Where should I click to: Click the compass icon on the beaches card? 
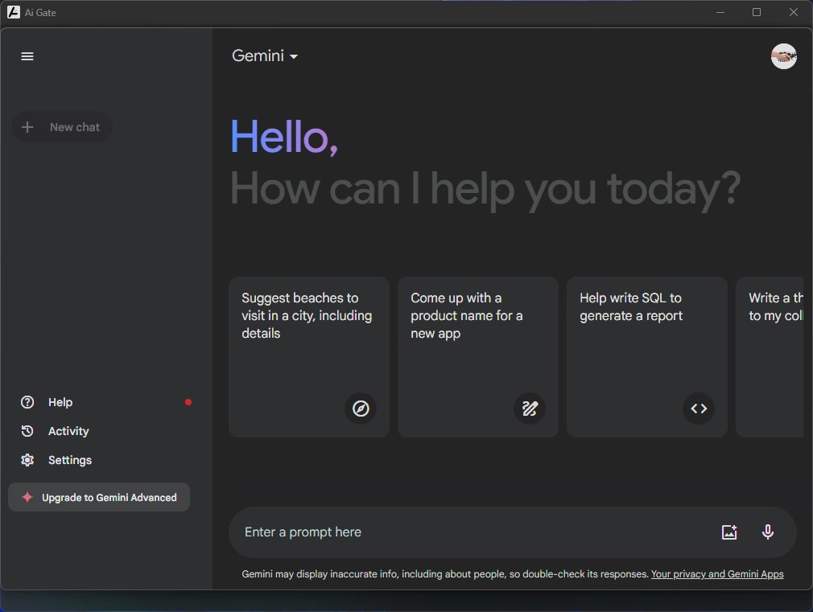click(x=361, y=409)
